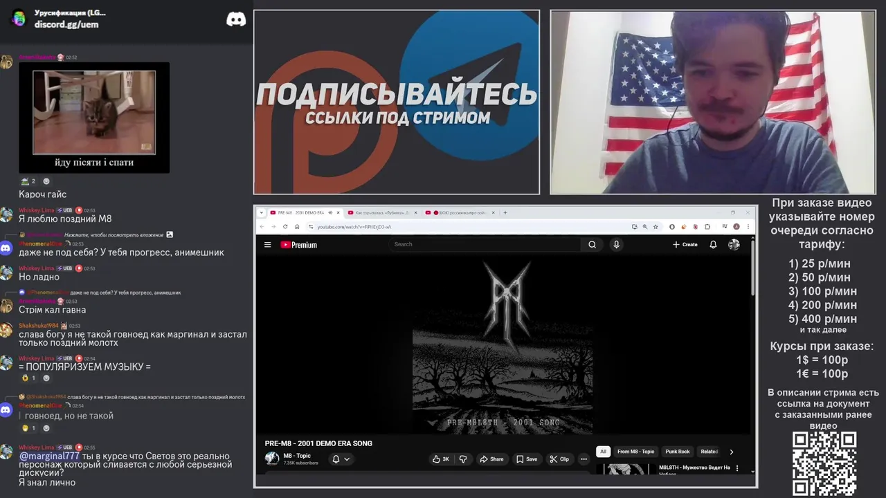This screenshot has height=498, width=886.
Task: Open options for M8L8TH suggested video
Action: click(737, 468)
